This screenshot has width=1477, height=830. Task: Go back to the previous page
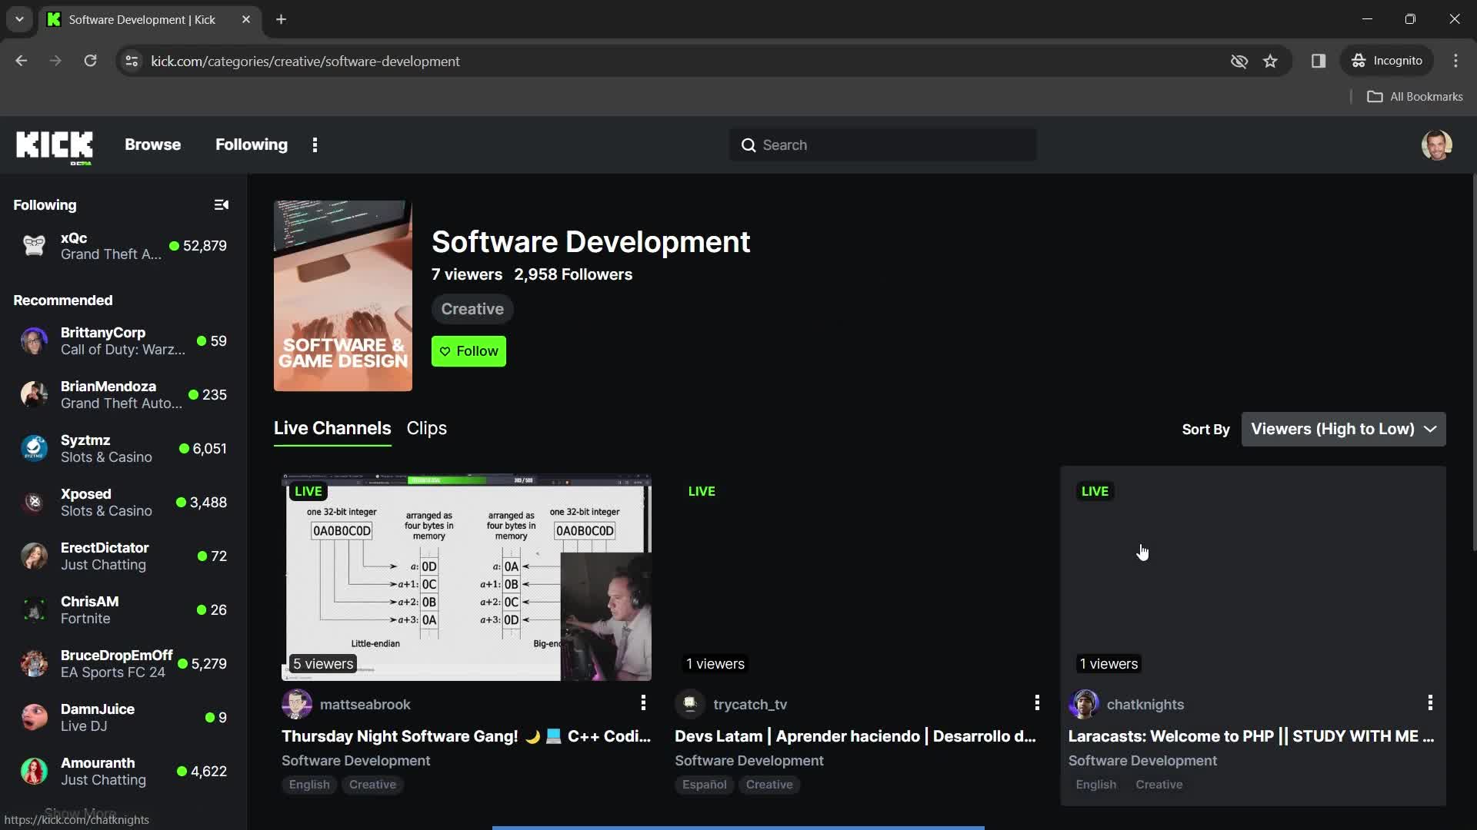click(22, 61)
